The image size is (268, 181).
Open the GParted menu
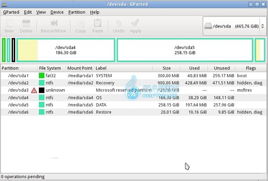pos(11,12)
